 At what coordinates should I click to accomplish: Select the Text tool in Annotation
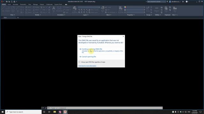54,9
